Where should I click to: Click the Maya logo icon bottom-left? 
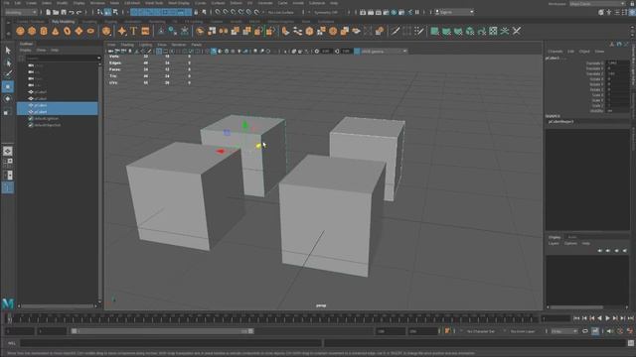(8, 303)
